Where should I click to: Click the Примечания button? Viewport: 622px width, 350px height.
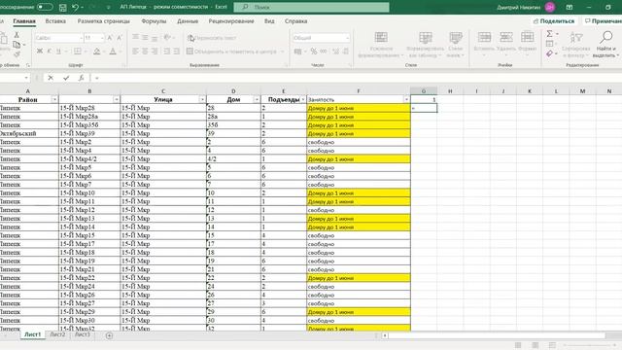click(603, 21)
